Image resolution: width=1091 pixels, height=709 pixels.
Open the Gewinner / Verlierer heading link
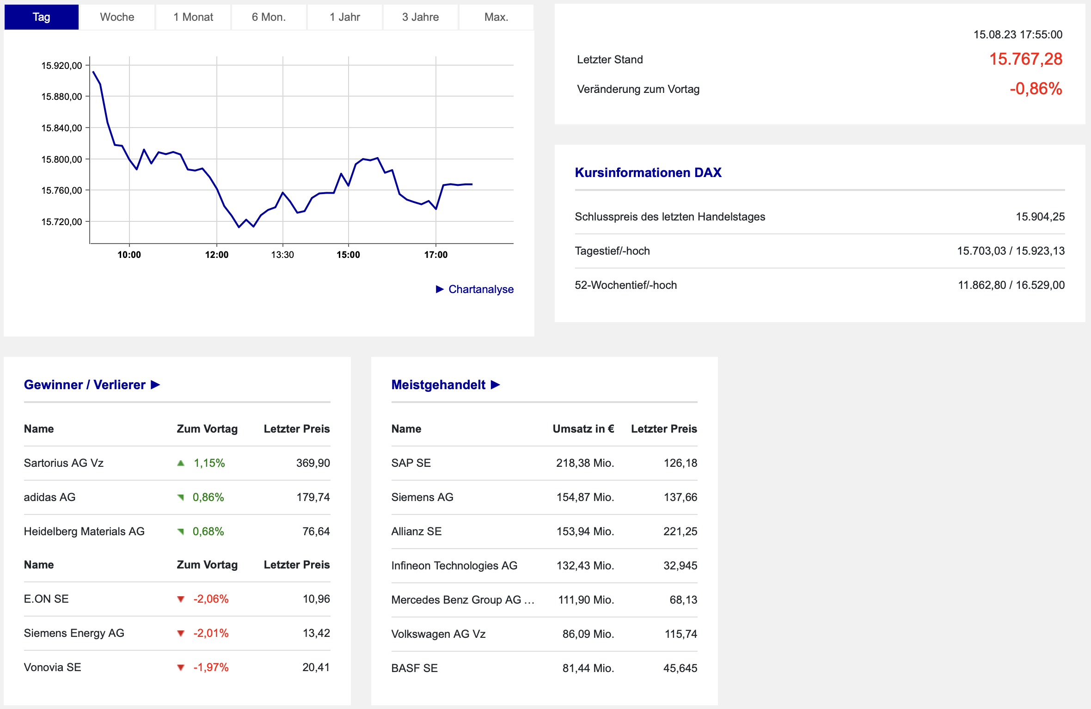(85, 385)
